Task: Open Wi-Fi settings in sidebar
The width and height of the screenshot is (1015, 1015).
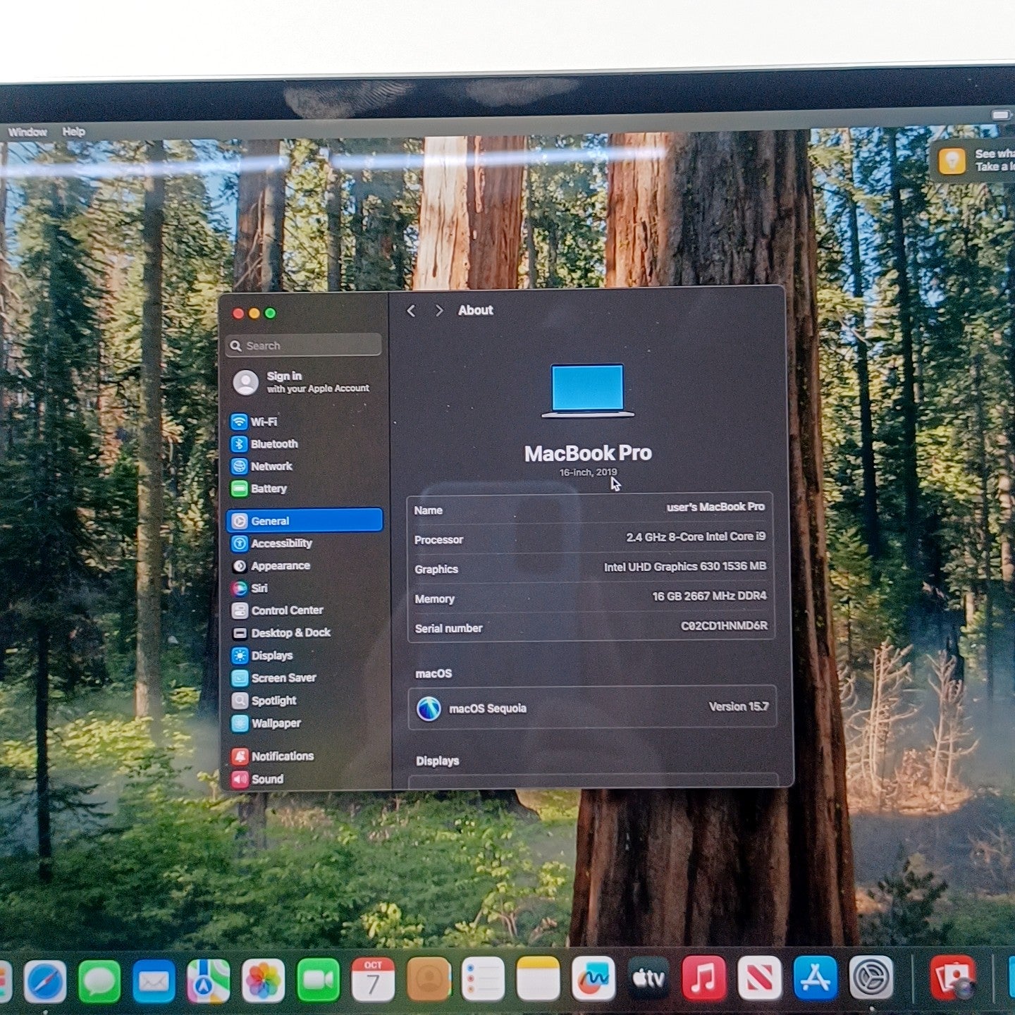Action: point(263,422)
